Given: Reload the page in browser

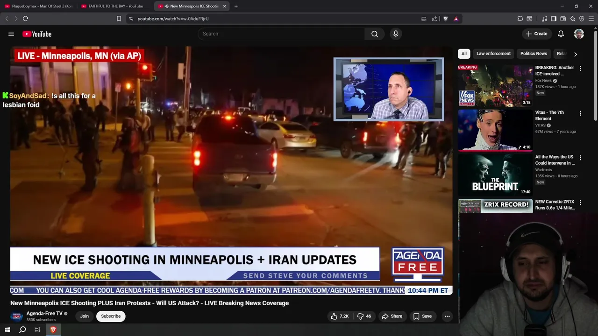Looking at the screenshot, I should click(25, 19).
